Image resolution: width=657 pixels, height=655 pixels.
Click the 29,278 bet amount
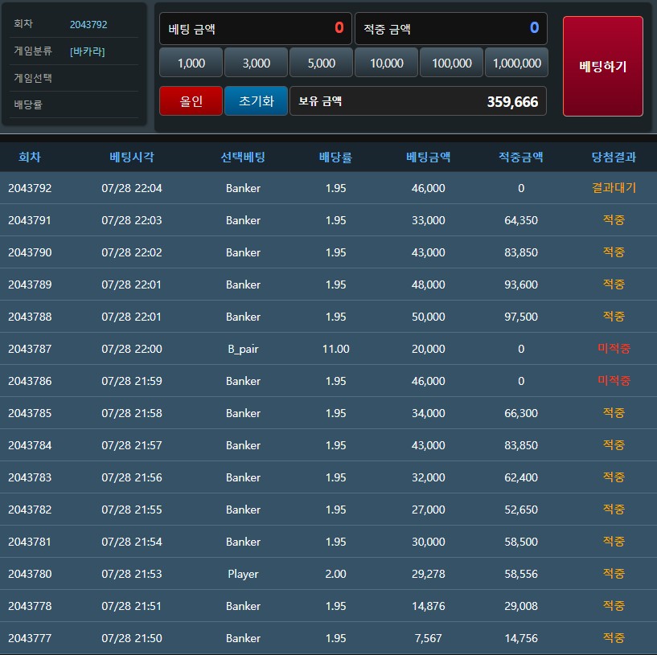coord(429,574)
